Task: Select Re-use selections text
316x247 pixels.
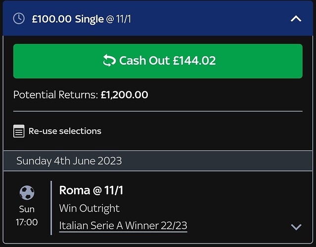Action: coord(65,131)
